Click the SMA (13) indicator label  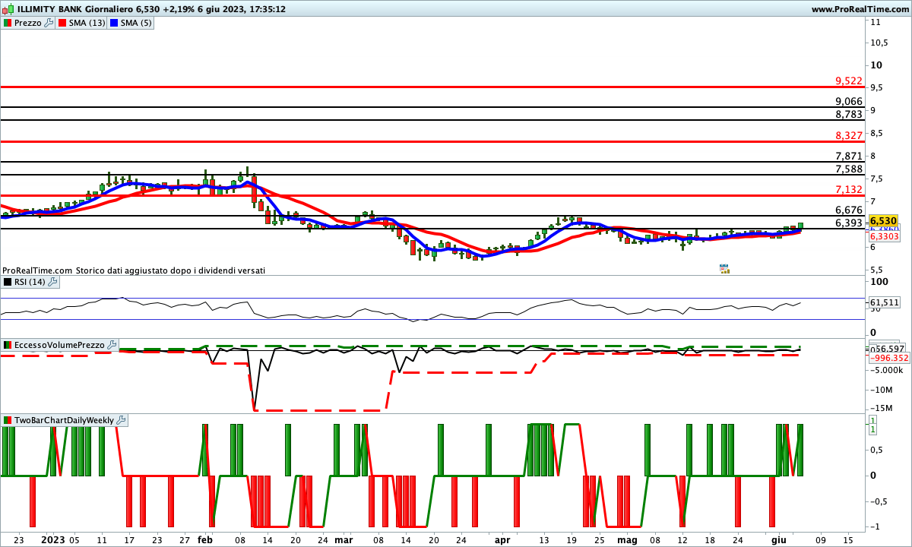(x=87, y=23)
